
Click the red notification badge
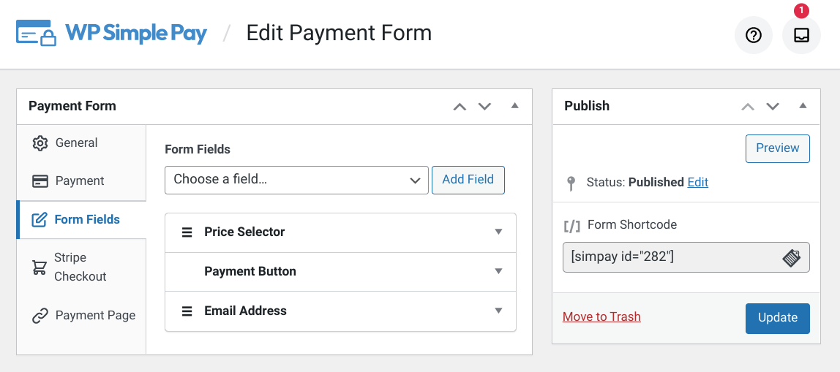pos(801,10)
